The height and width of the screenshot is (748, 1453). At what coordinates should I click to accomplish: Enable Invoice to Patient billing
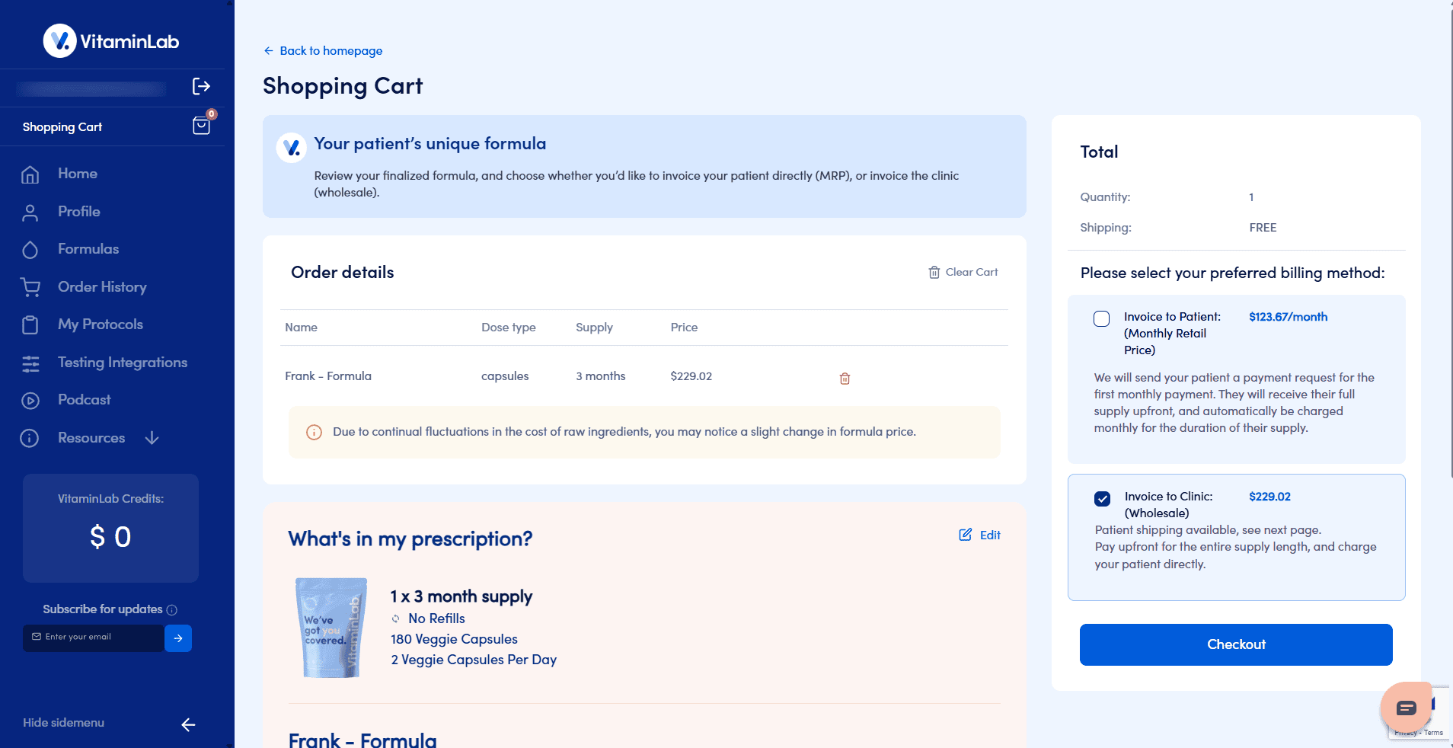(x=1102, y=318)
